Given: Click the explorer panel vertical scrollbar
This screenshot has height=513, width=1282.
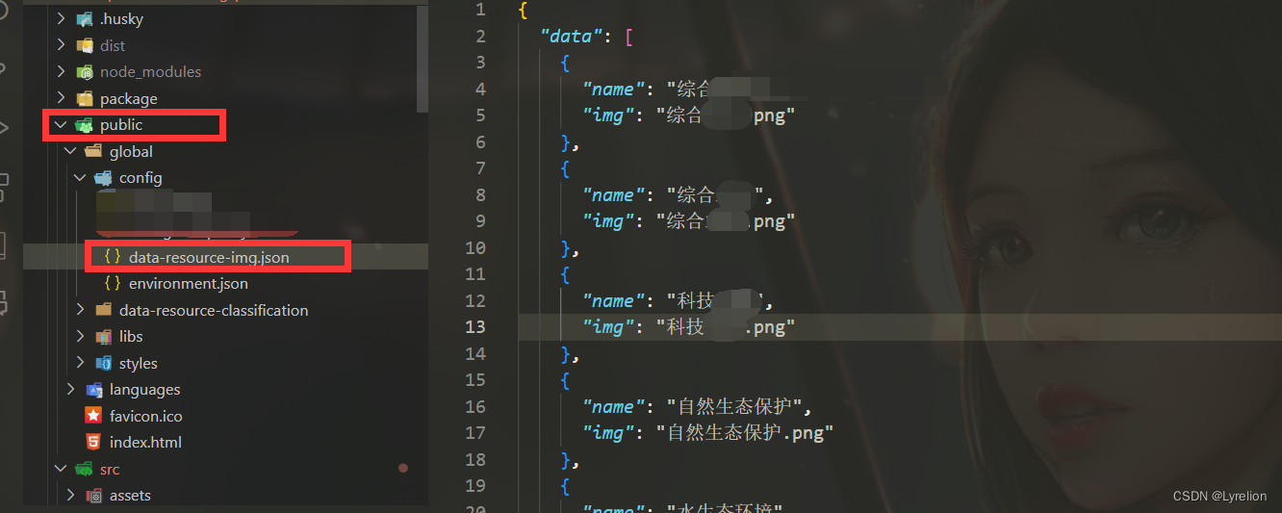Looking at the screenshot, I should coord(423,58).
